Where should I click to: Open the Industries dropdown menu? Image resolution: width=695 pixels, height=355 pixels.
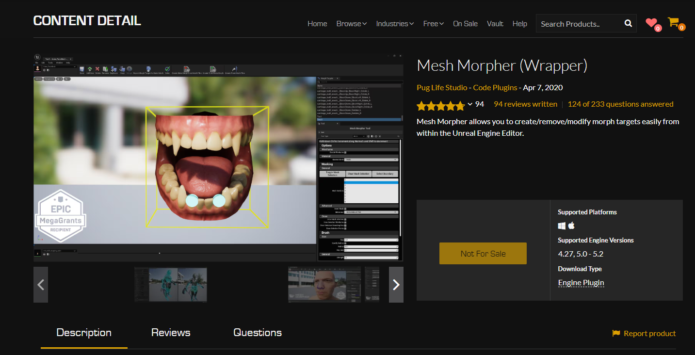point(395,23)
